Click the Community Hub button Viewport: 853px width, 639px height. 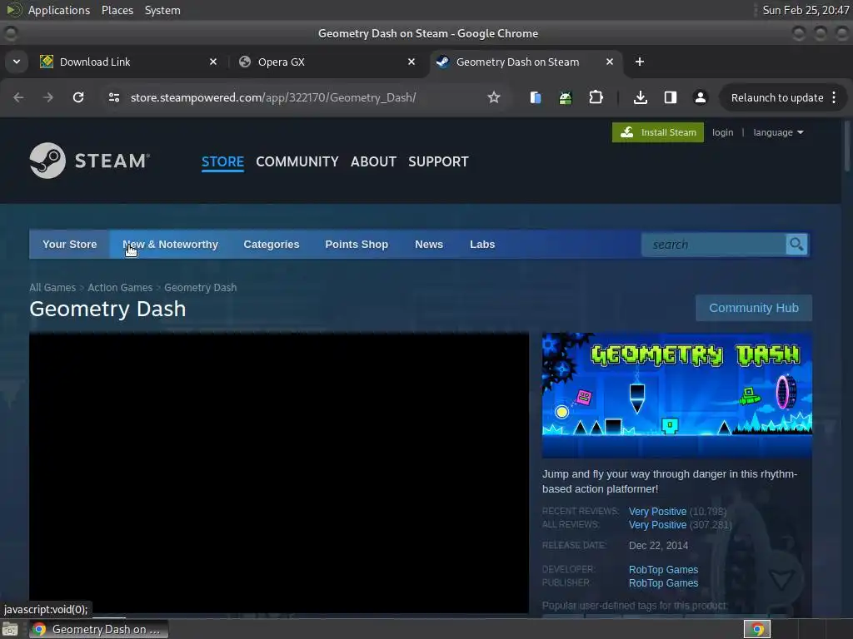pyautogui.click(x=754, y=308)
